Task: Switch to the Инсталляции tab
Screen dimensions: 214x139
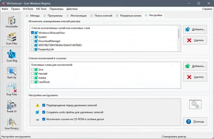Action: click(x=77, y=16)
